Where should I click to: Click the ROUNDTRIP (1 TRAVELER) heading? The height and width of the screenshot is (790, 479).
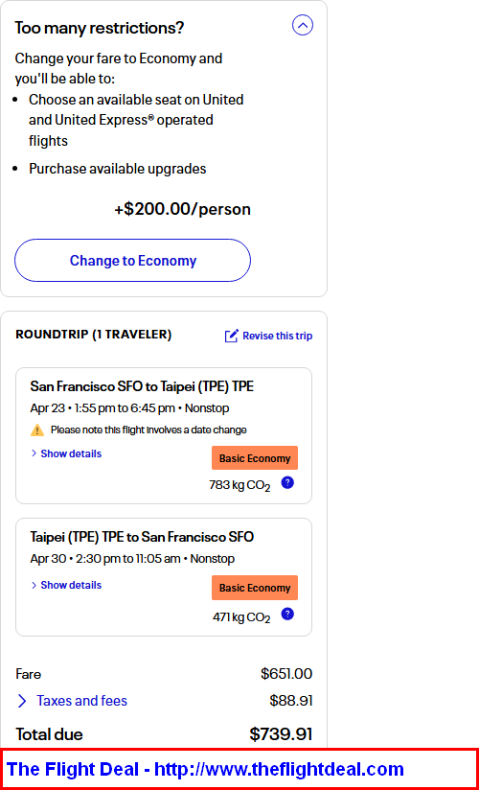tap(94, 335)
